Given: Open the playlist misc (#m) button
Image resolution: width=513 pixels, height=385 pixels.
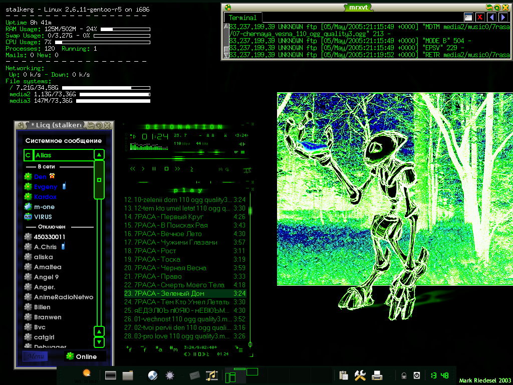Looking at the screenshot, I should click(x=174, y=349).
